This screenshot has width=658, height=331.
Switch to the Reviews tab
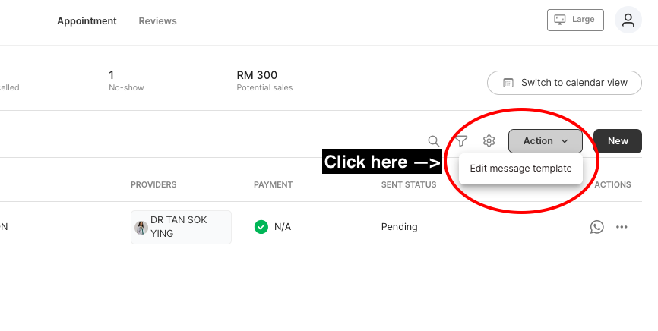point(158,21)
